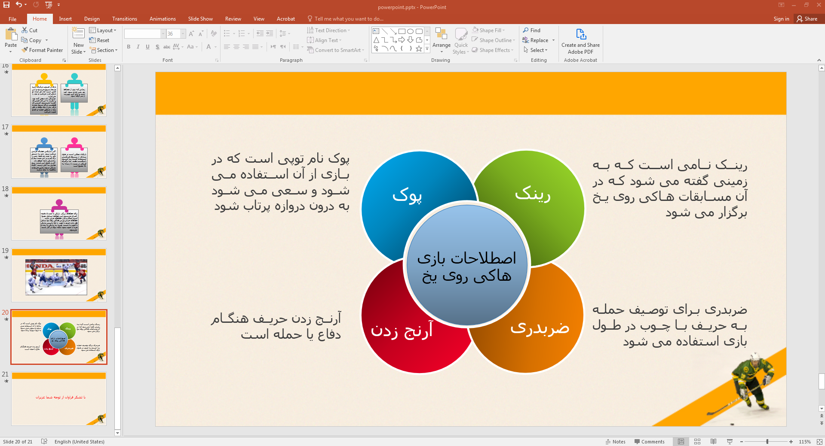Click the New Slide icon
This screenshot has height=446, width=825.
point(78,33)
